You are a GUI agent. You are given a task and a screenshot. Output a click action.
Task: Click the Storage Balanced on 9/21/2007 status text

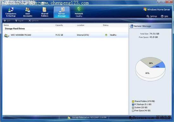(89, 118)
